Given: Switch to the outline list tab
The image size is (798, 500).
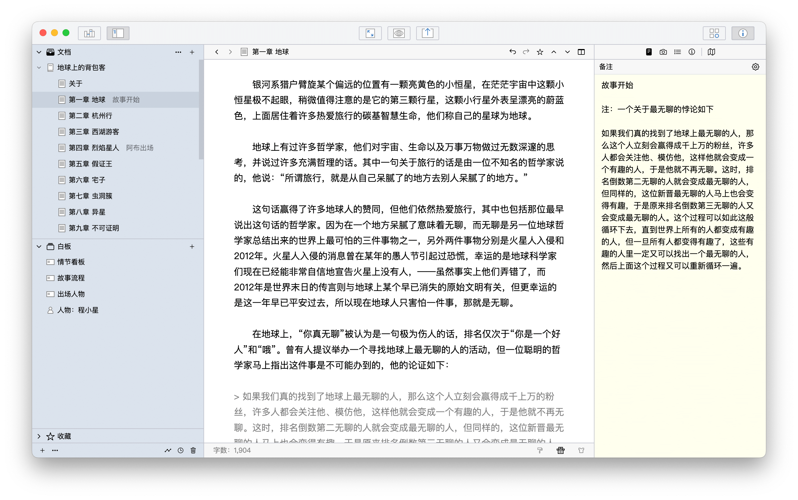Looking at the screenshot, I should [x=677, y=52].
